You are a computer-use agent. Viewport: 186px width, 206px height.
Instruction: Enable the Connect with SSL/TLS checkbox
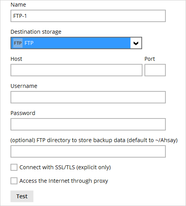pos(14,167)
